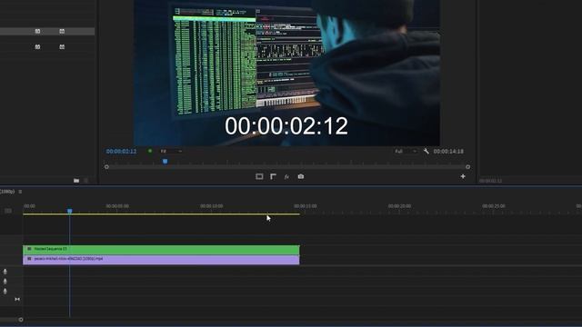Click the monitor scrub bar playhead
The image size is (582, 327).
[166, 162]
